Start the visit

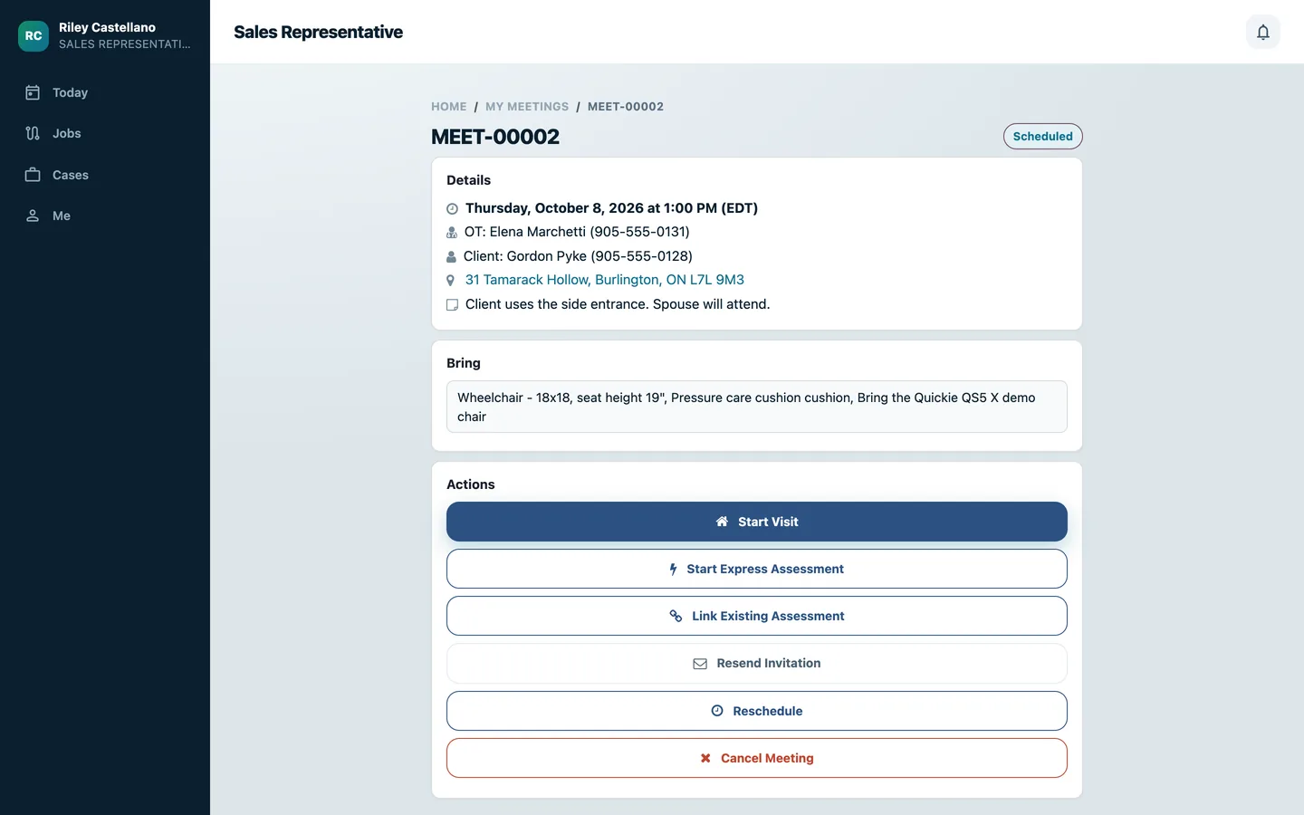[x=756, y=522]
